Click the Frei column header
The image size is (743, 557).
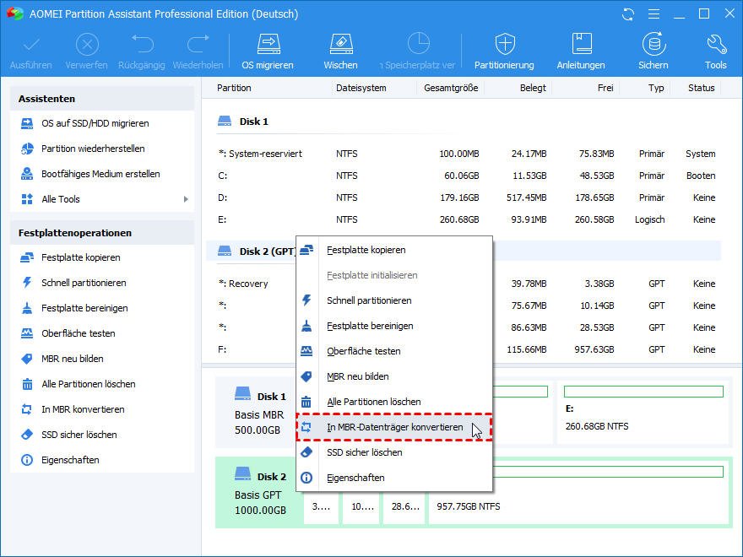tap(605, 88)
